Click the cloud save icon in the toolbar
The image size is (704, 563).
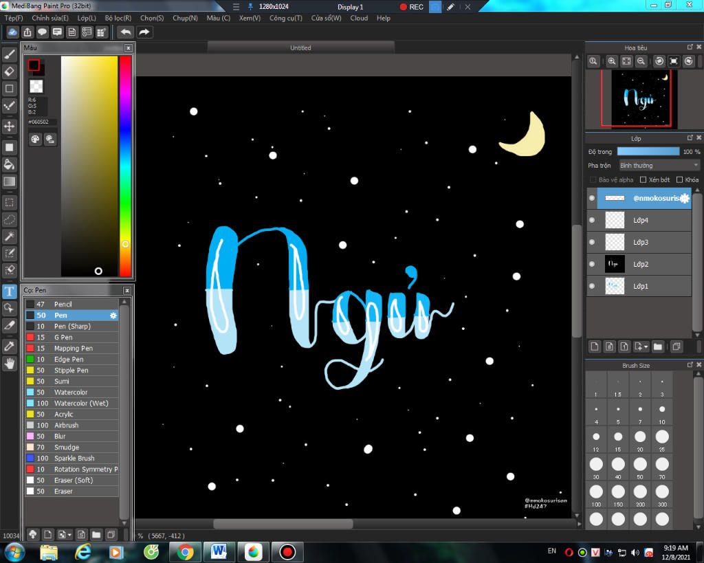(12, 32)
